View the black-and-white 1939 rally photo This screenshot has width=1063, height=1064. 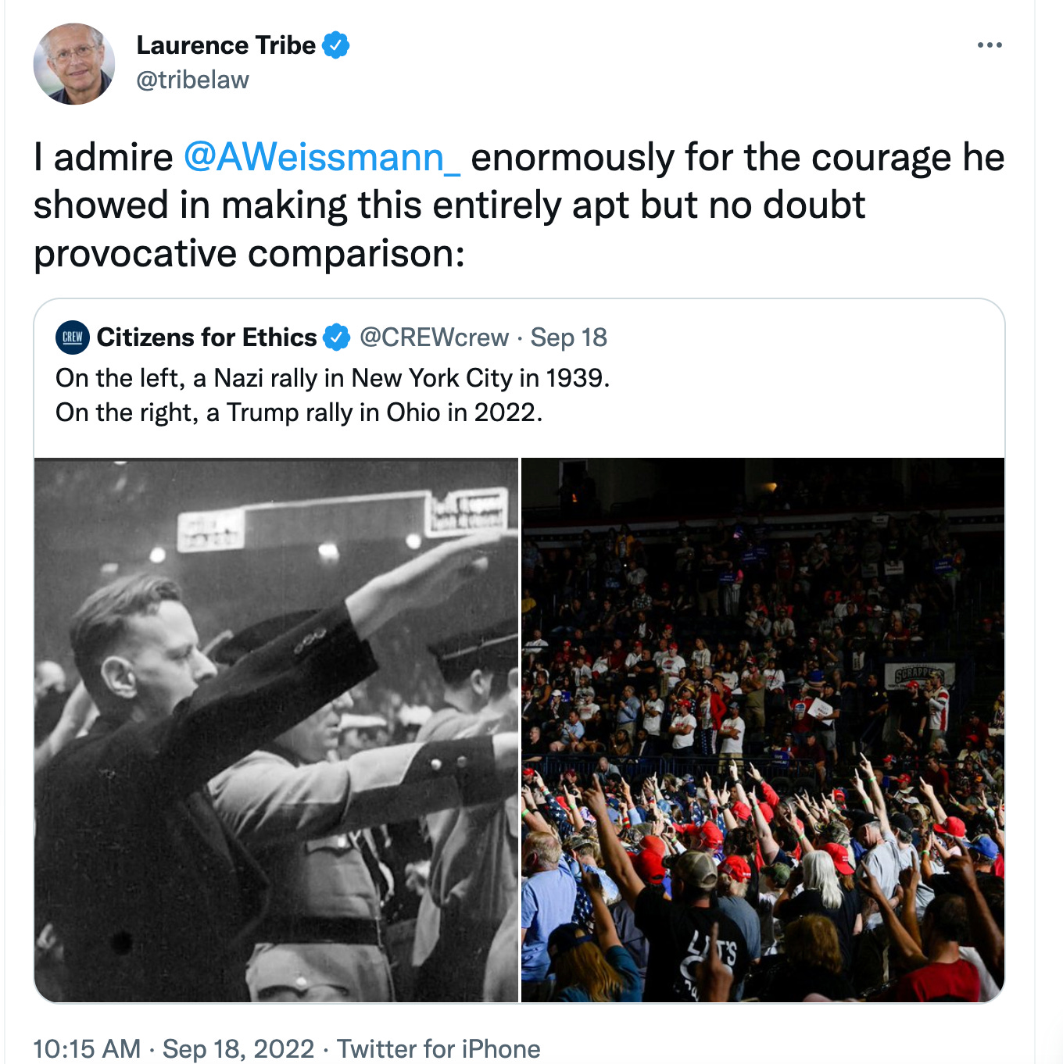click(277, 730)
